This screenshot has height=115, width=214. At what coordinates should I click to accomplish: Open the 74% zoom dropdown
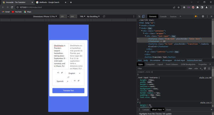(x=82, y=16)
